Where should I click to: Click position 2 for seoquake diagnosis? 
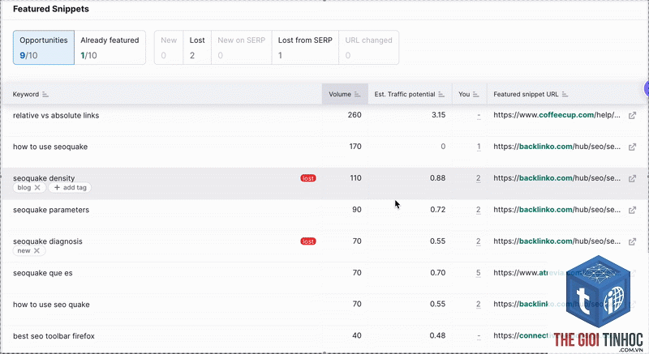tap(479, 241)
